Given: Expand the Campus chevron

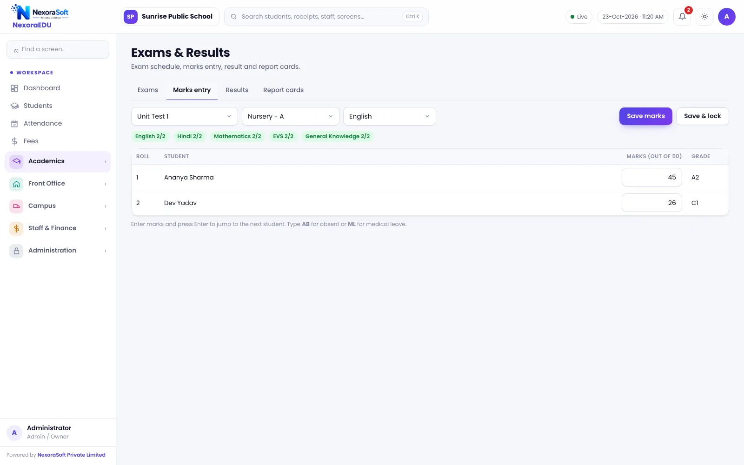Looking at the screenshot, I should [x=106, y=206].
